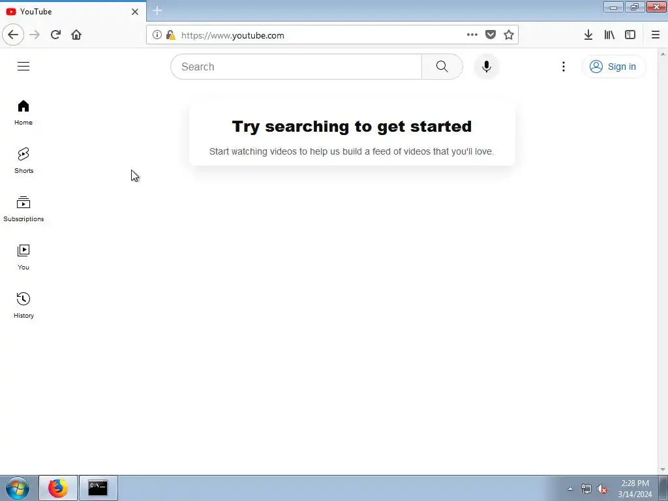The image size is (668, 501).
Task: Open Firefox downloads panel
Action: click(588, 35)
